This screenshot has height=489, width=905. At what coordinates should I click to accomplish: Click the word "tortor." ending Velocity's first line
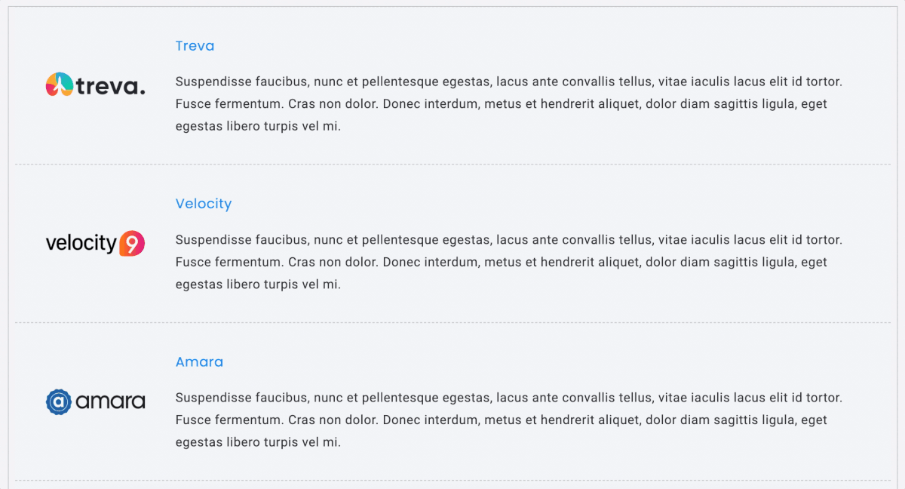pyautogui.click(x=821, y=240)
